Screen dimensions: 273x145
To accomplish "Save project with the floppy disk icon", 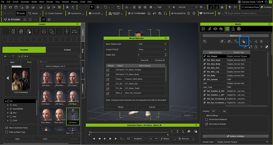I will tap(16, 7).
